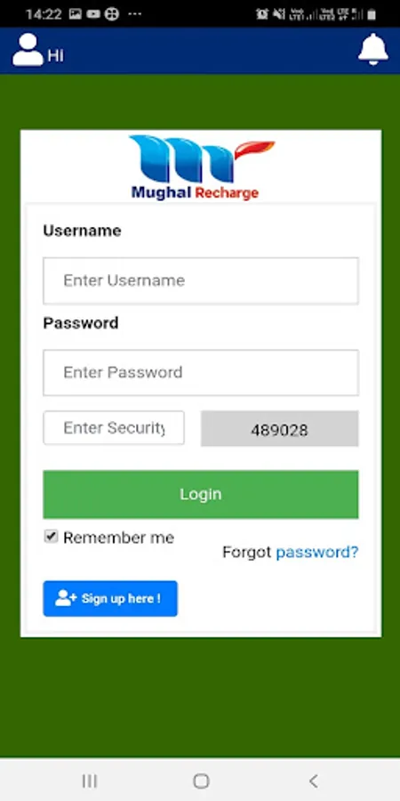Viewport: 400px width, 801px height.
Task: Tap the alarm icon in status bar
Action: point(261,14)
